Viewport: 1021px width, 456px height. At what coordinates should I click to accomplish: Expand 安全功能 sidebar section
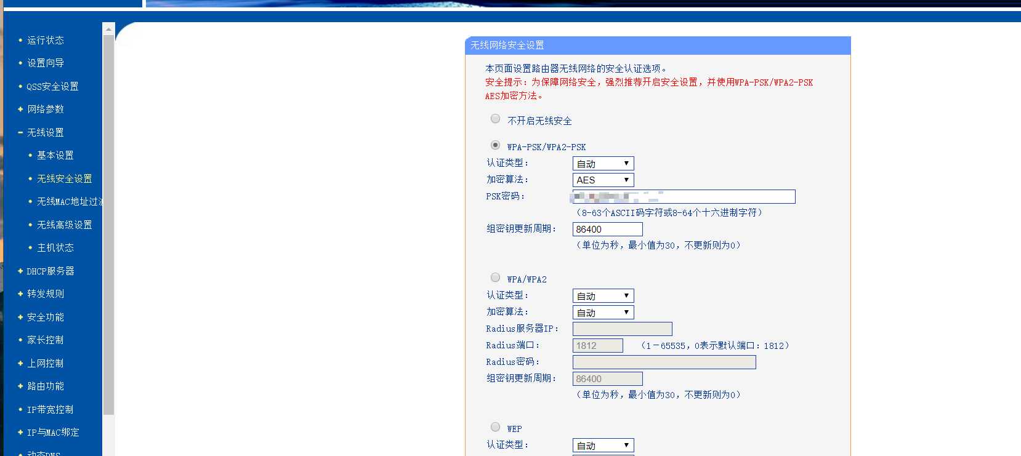tap(46, 317)
